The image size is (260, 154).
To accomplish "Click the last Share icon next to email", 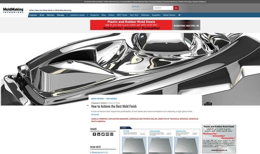I will pyautogui.click(x=112, y=134).
